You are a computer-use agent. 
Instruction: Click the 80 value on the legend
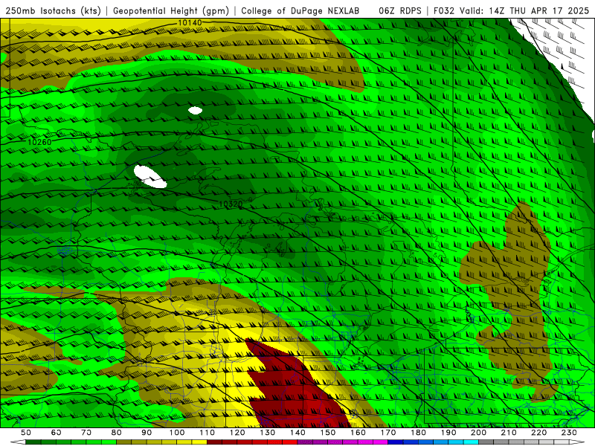coord(117,433)
